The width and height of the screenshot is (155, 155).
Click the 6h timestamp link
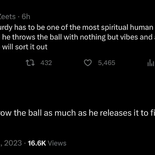(x=26, y=17)
